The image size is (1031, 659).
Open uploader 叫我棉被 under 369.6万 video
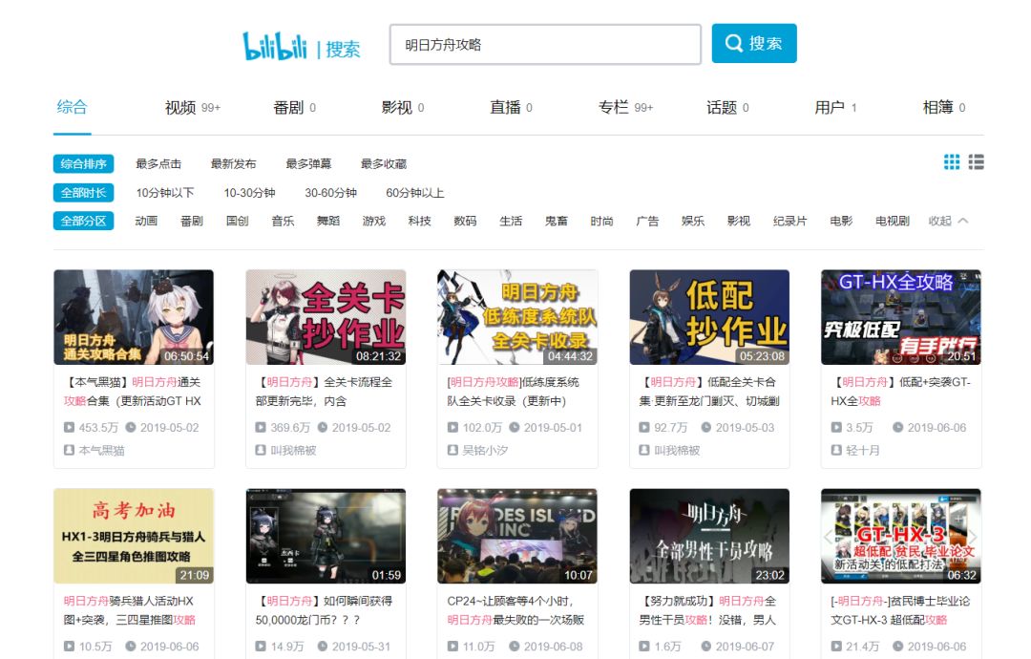point(293,451)
